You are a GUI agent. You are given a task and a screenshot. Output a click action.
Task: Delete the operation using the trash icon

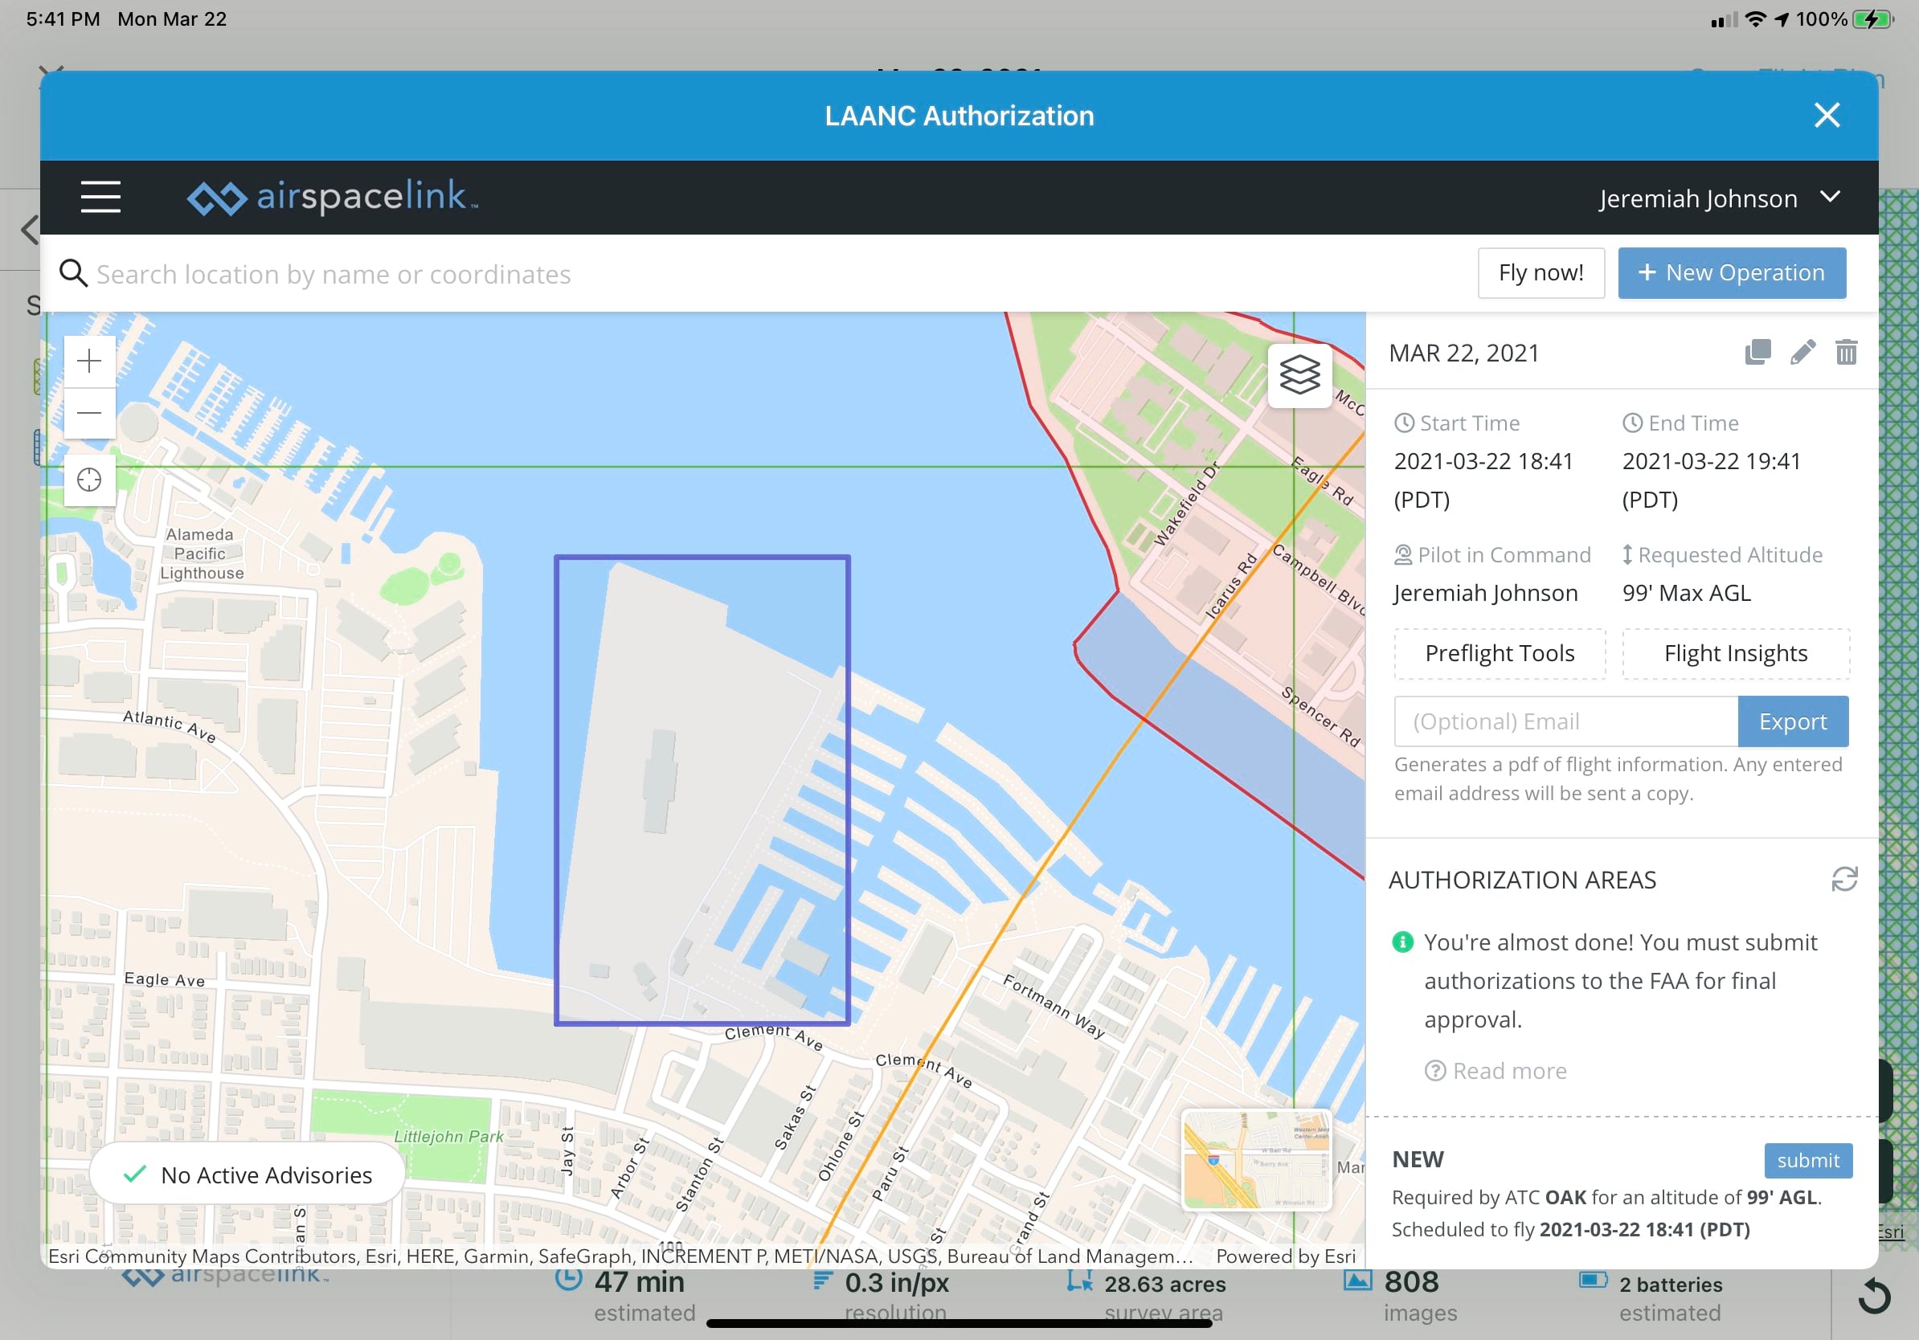(1847, 352)
